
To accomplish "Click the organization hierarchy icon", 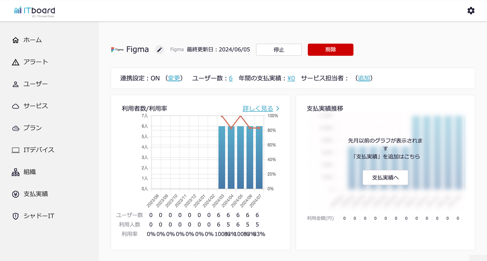I will (16, 172).
